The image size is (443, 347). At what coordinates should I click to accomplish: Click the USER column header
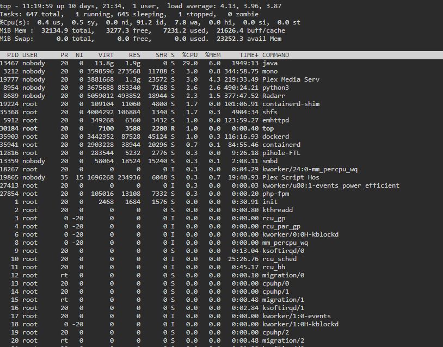click(30, 55)
